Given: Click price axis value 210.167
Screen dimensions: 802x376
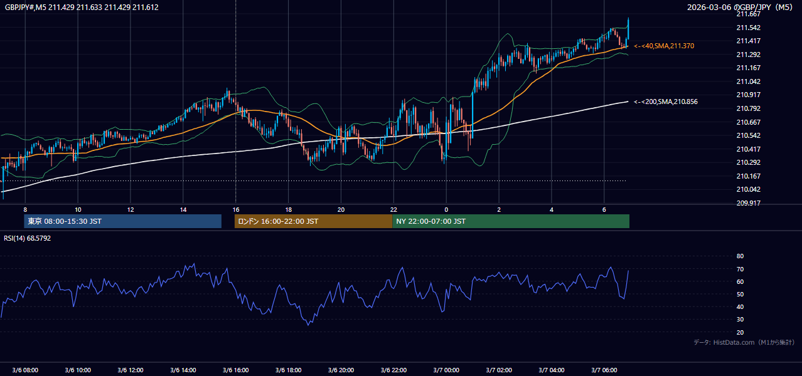Looking at the screenshot, I should [x=748, y=176].
